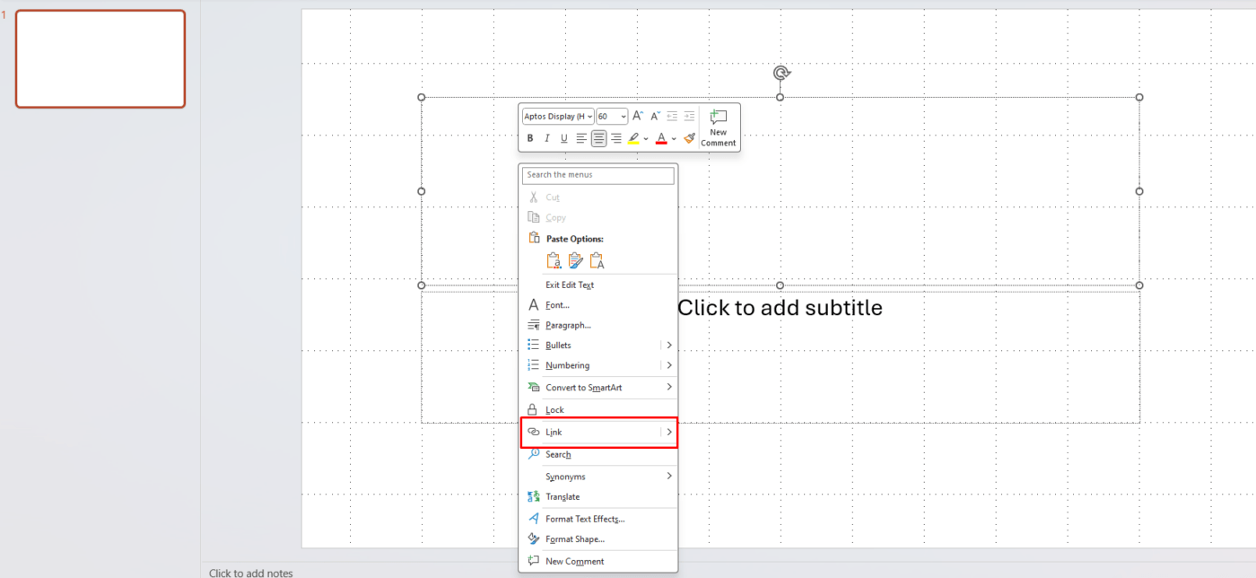The image size is (1256, 578).
Task: Toggle Italic formatting in mini toolbar
Action: tap(547, 138)
